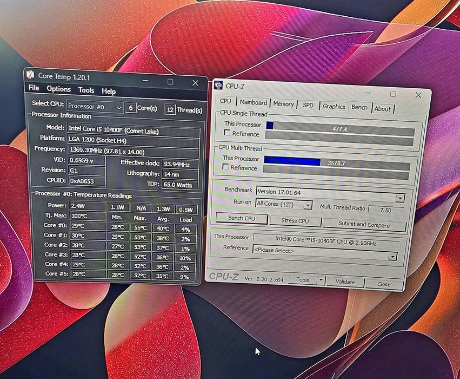This screenshot has width=460, height=379.
Task: Maximize the Core Temp window
Action: [170, 82]
